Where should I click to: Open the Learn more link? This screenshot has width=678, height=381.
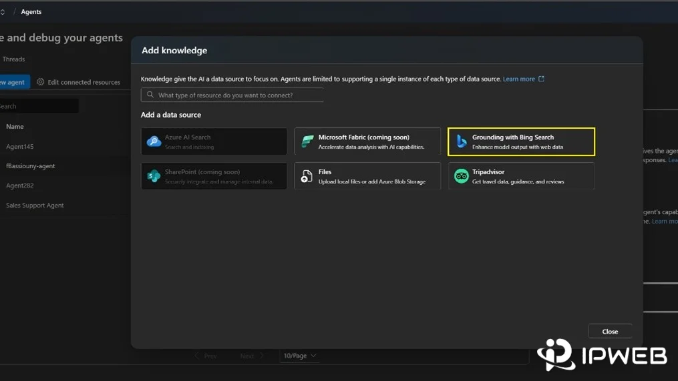click(518, 79)
